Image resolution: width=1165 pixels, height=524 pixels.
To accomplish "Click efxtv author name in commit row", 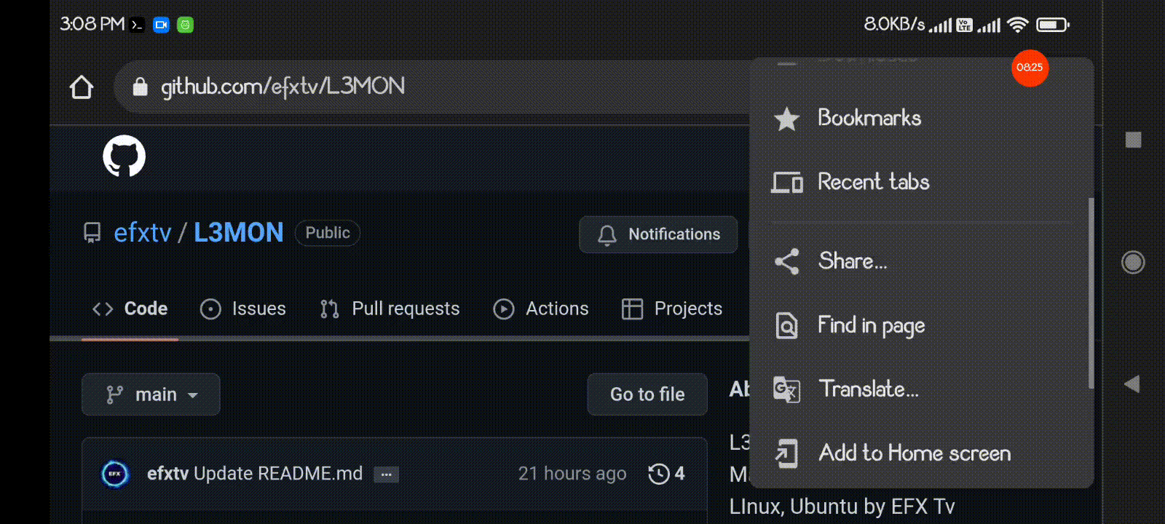I will click(167, 474).
